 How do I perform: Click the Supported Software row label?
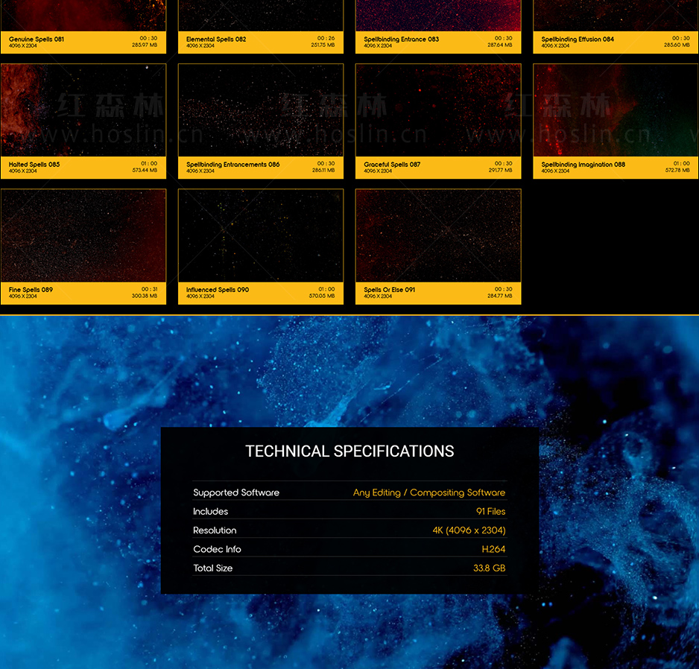[x=236, y=492]
